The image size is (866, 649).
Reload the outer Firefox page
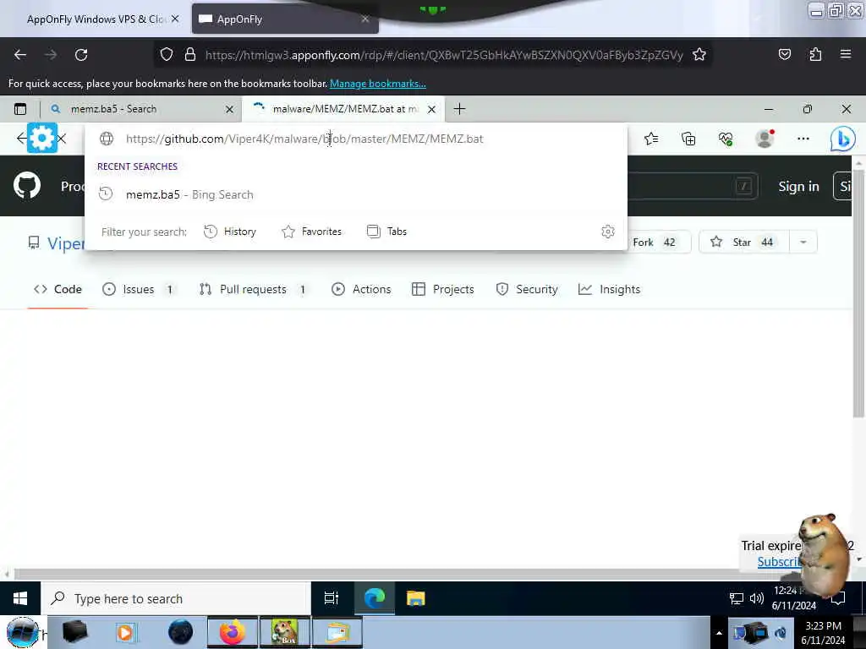pyautogui.click(x=81, y=55)
